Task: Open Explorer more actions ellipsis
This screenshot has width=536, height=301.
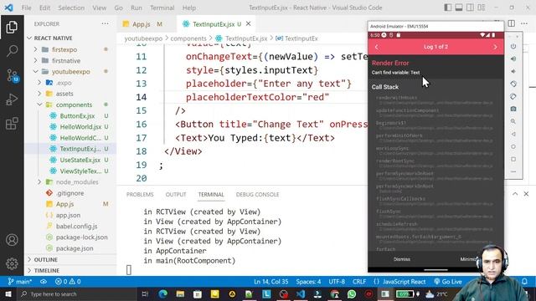Action: (x=105, y=24)
